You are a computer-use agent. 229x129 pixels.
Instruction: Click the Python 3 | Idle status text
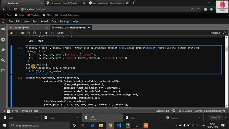coord(30,111)
